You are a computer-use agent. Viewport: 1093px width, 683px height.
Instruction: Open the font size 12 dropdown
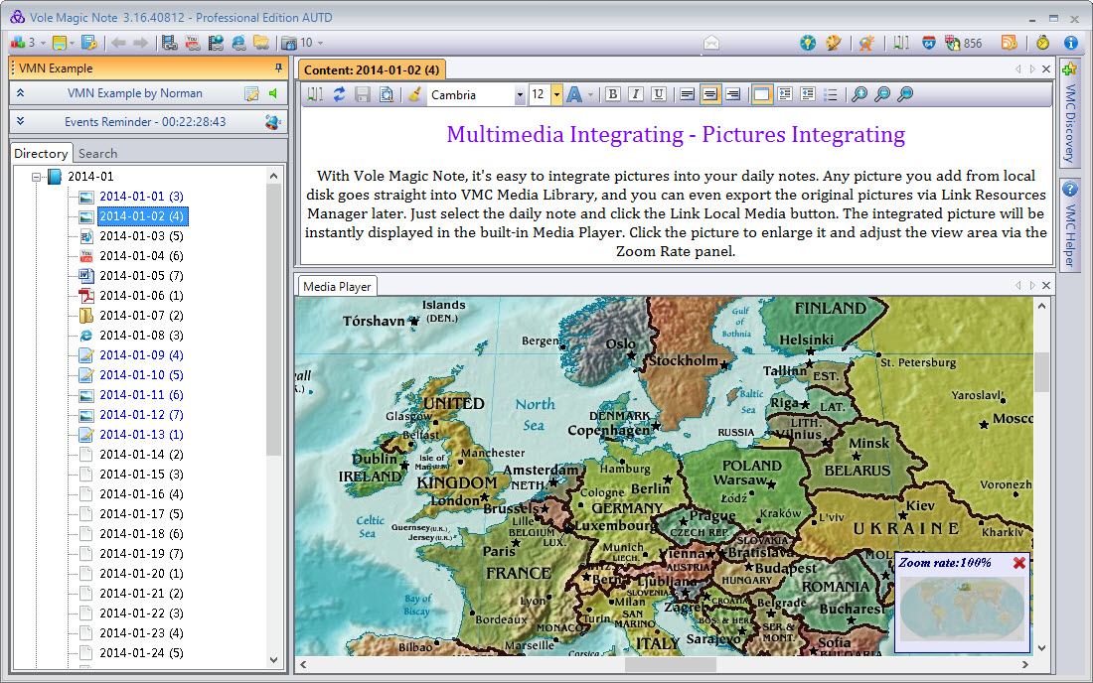click(x=556, y=95)
